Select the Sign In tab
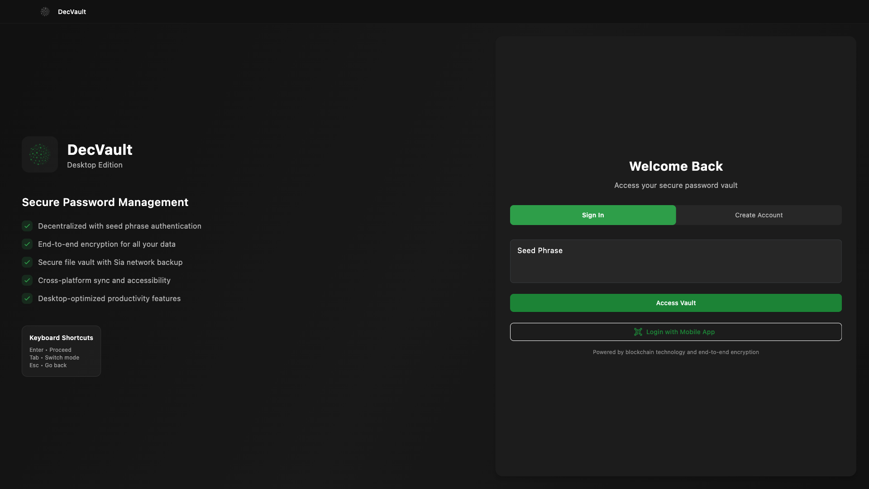869x489 pixels. coord(593,215)
